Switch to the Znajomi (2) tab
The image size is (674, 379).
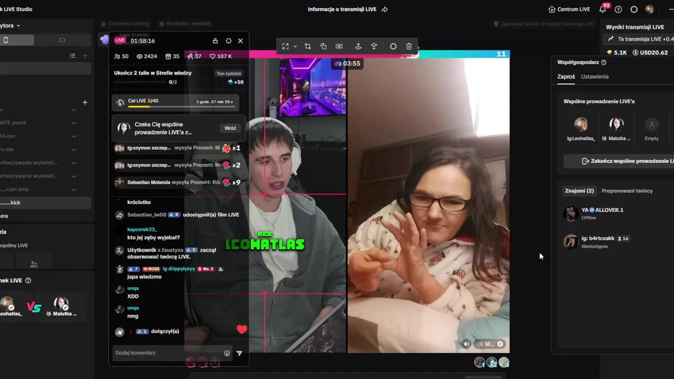pos(579,191)
